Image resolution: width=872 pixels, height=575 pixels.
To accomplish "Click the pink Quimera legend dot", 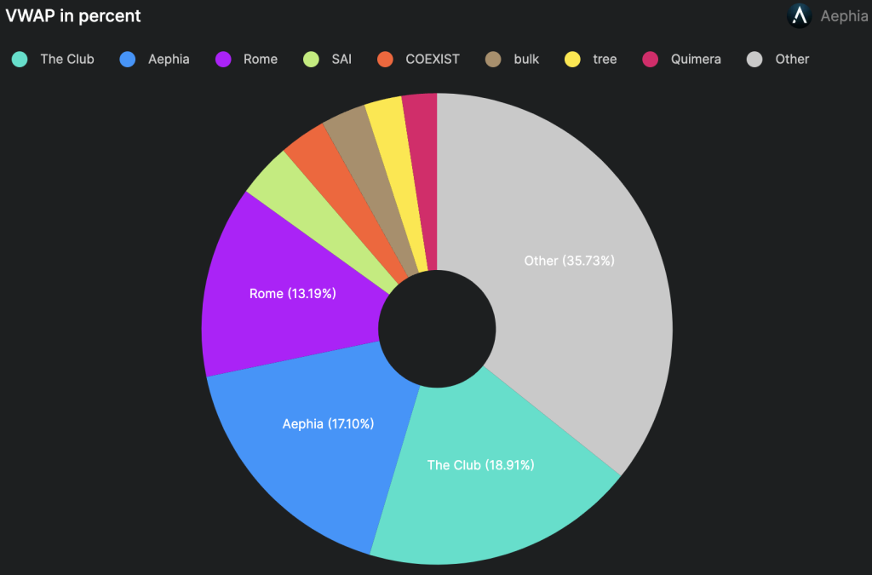I will click(650, 60).
